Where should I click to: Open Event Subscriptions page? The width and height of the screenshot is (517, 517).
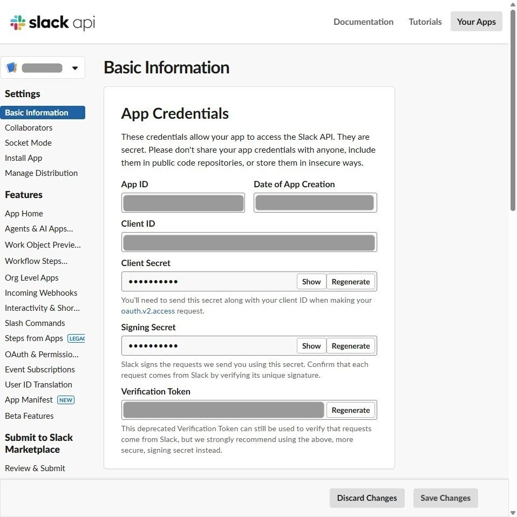coord(40,370)
